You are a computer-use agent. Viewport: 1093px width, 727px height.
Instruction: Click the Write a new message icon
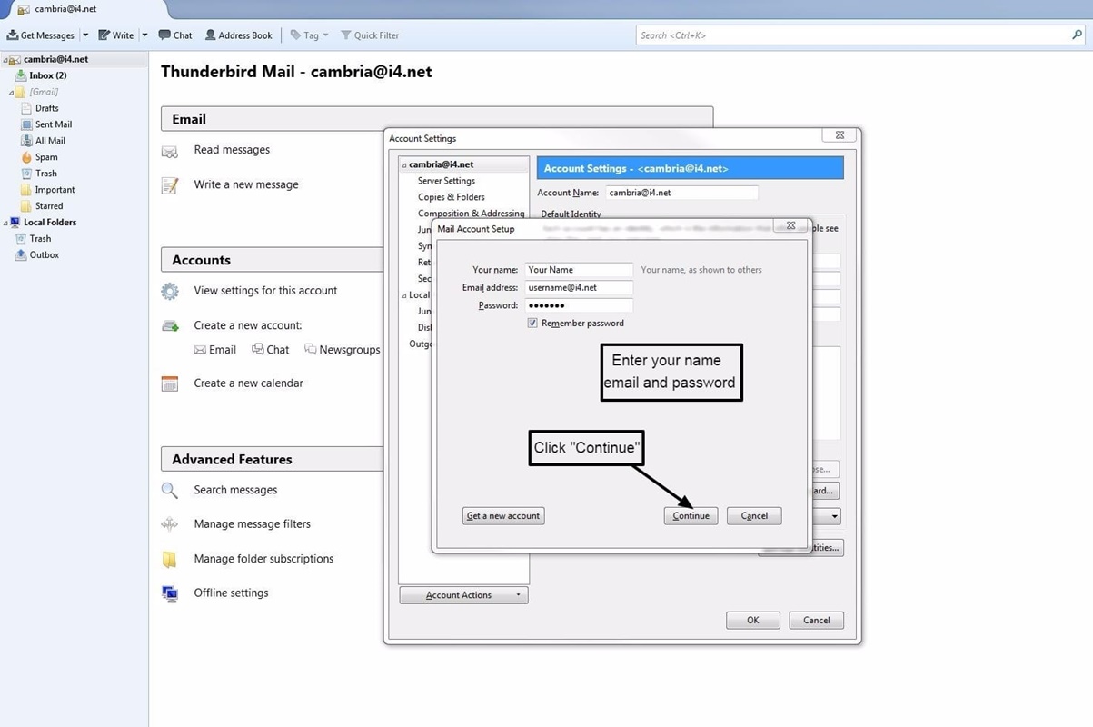click(170, 185)
